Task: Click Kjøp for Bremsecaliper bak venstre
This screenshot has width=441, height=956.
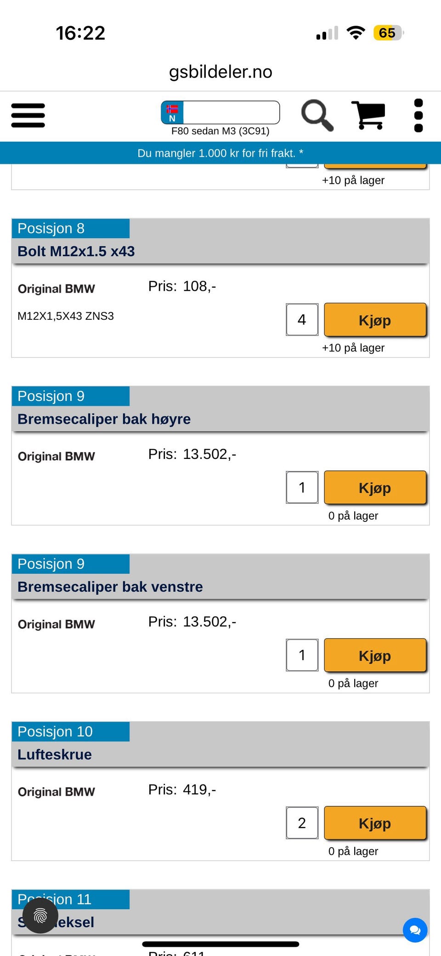Action: (375, 656)
